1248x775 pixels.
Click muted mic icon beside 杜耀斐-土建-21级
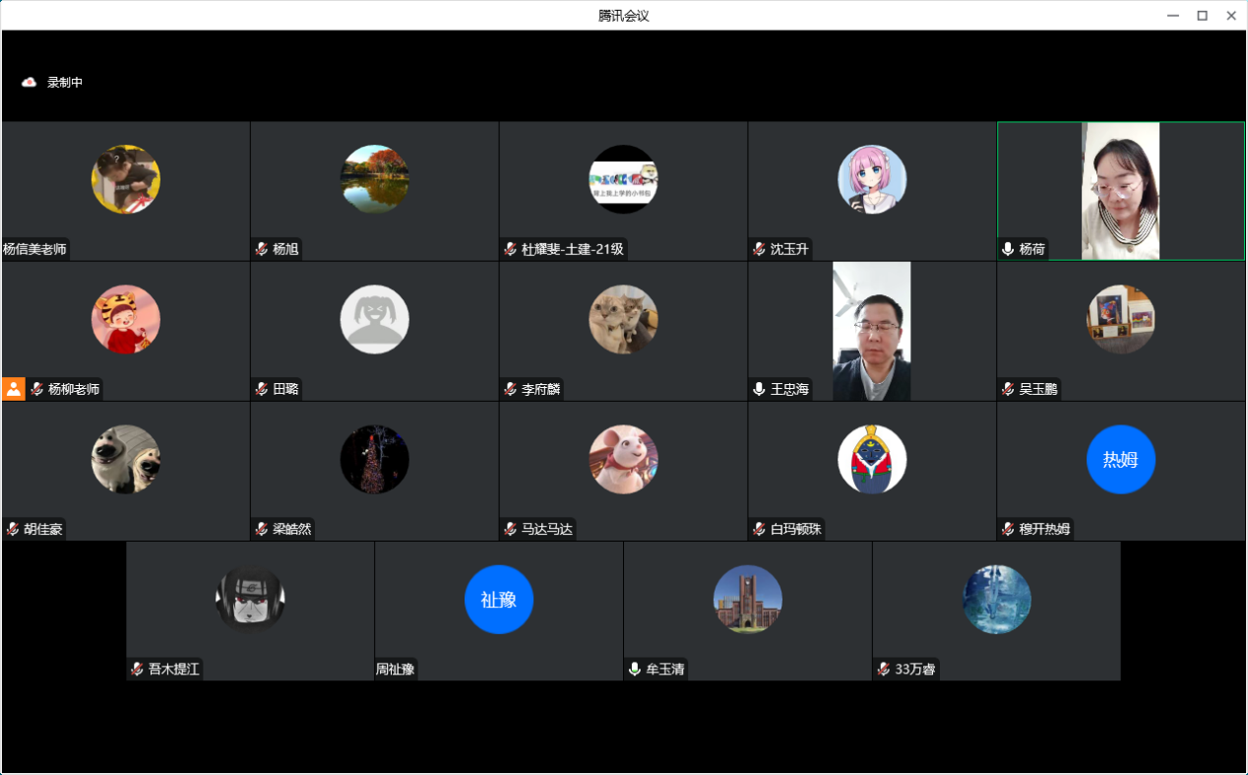click(x=510, y=249)
